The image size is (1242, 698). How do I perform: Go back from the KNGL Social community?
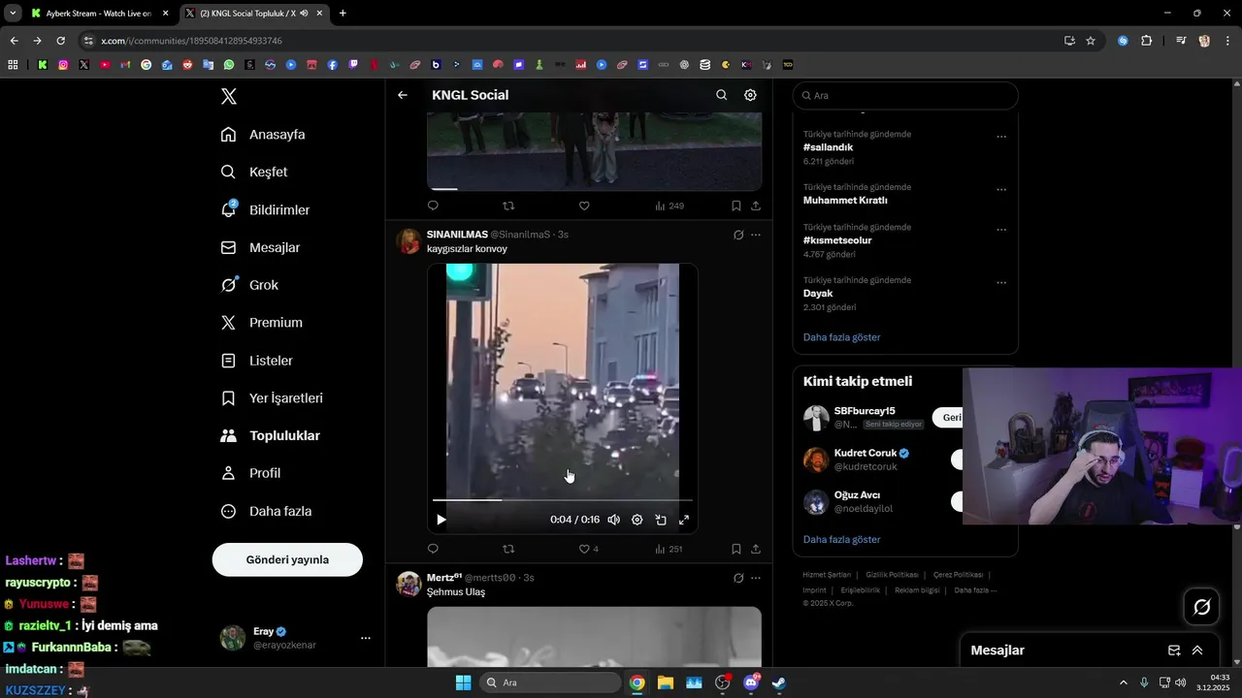pos(403,95)
